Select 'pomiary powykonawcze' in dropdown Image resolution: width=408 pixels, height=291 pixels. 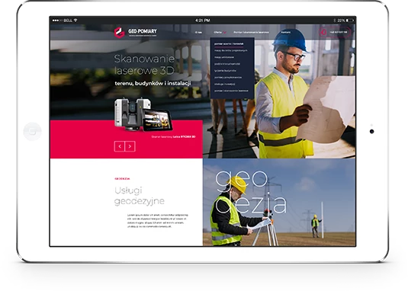(x=228, y=78)
